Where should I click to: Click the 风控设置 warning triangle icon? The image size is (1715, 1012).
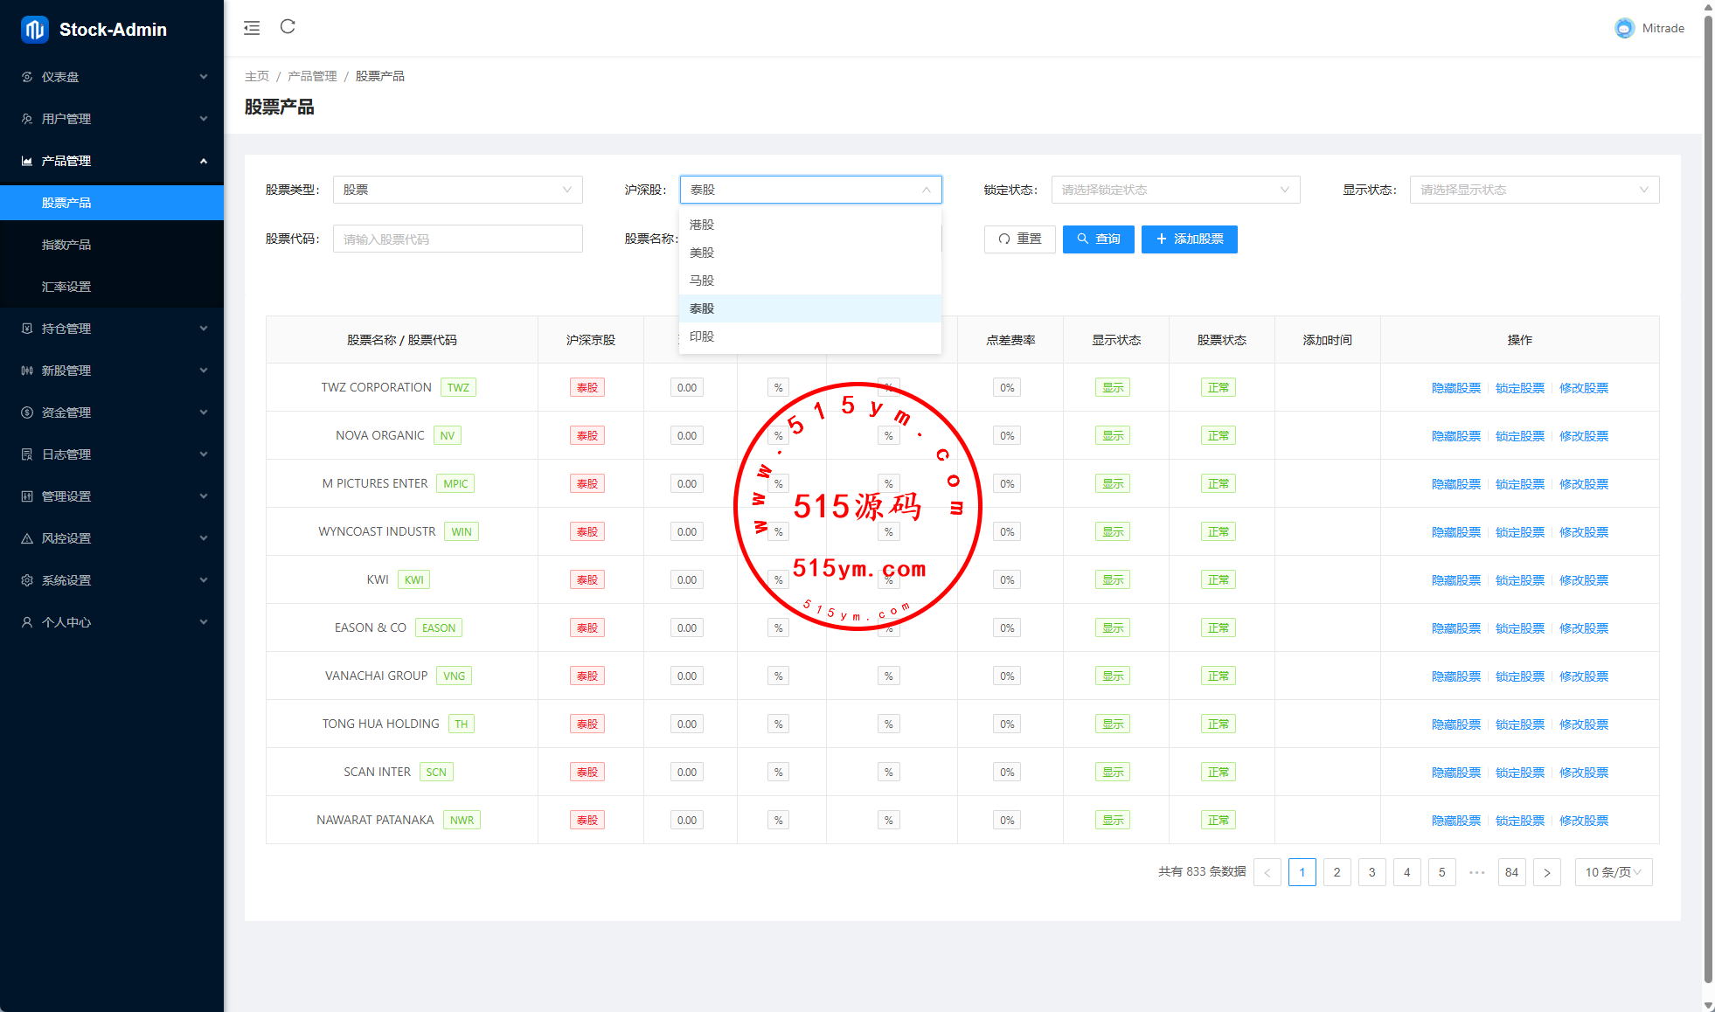pos(27,538)
